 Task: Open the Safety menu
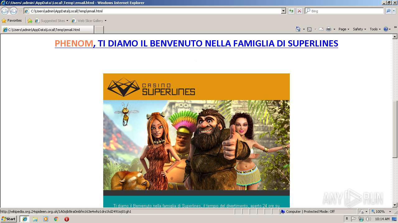point(359,29)
